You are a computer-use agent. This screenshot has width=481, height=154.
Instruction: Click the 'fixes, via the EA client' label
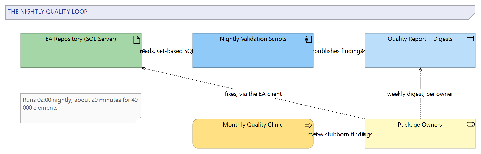[253, 94]
